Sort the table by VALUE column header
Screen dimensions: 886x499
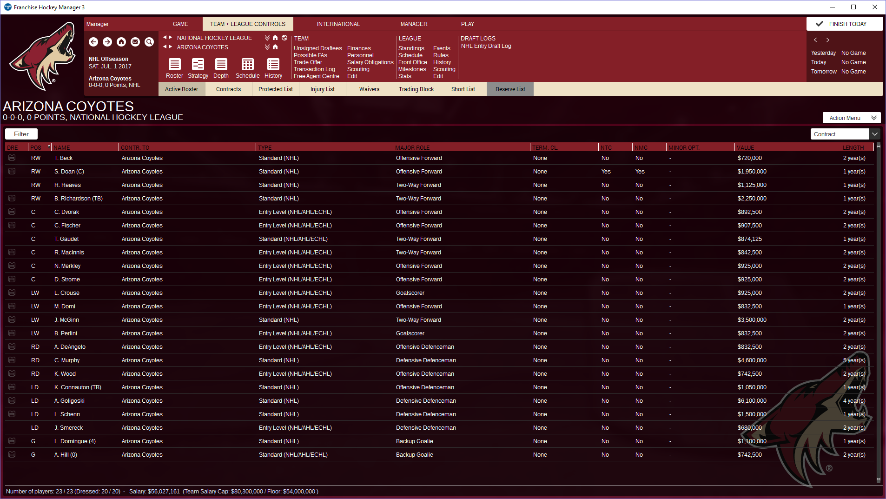768,147
